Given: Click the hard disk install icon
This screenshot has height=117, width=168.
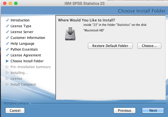Looking at the screenshot, I should coord(70,34).
